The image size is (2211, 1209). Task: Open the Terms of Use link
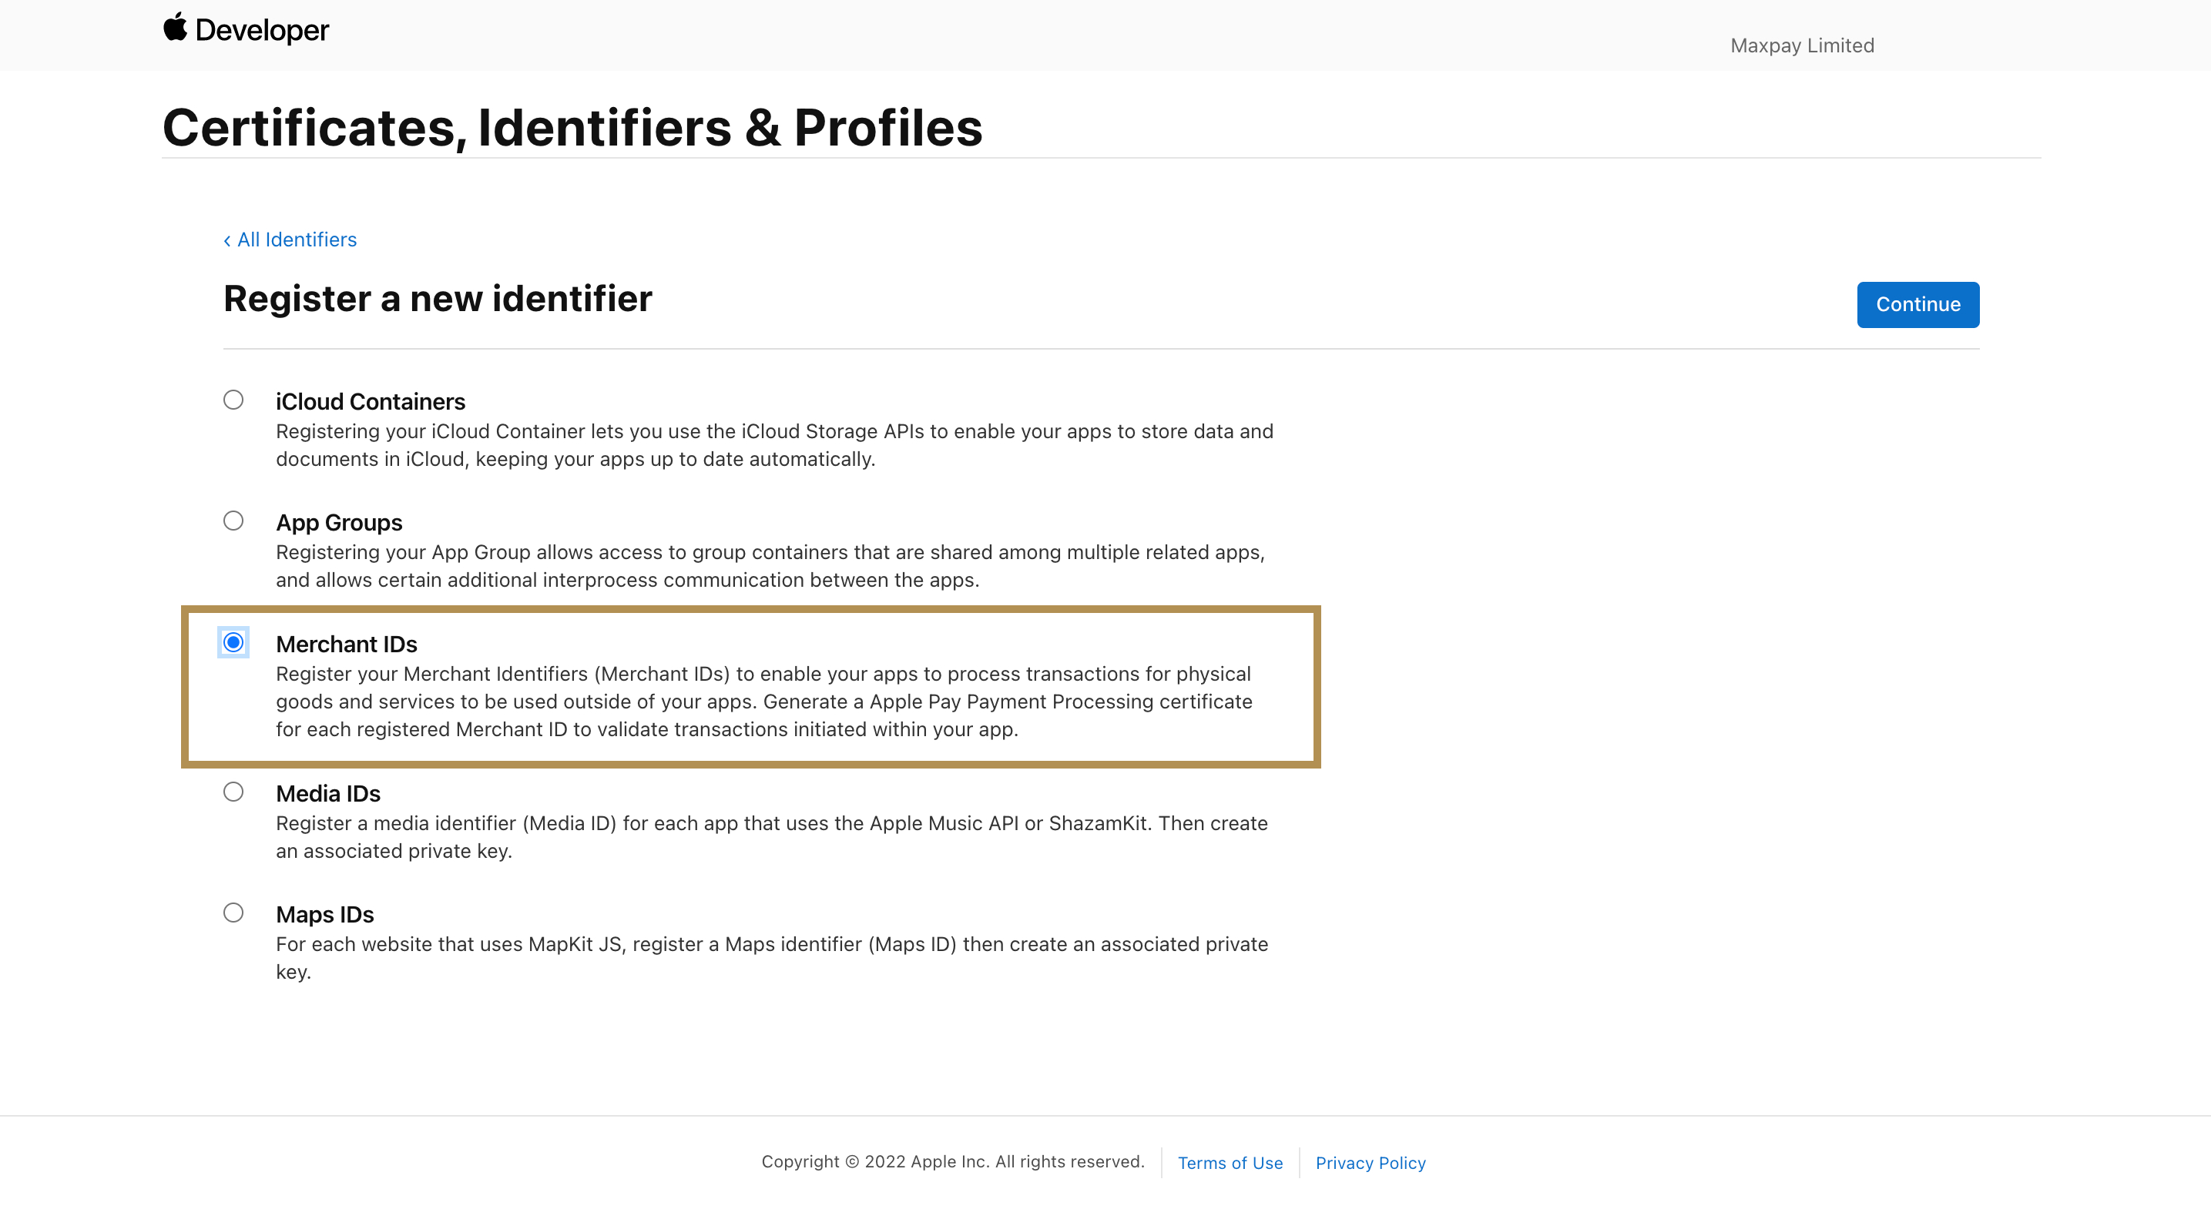pyautogui.click(x=1230, y=1163)
